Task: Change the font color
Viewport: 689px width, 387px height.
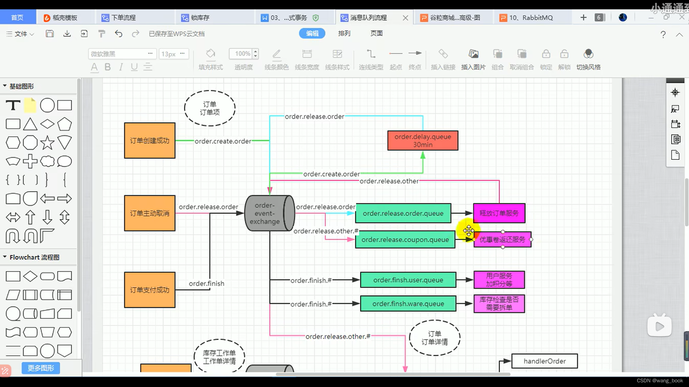Action: click(94, 67)
